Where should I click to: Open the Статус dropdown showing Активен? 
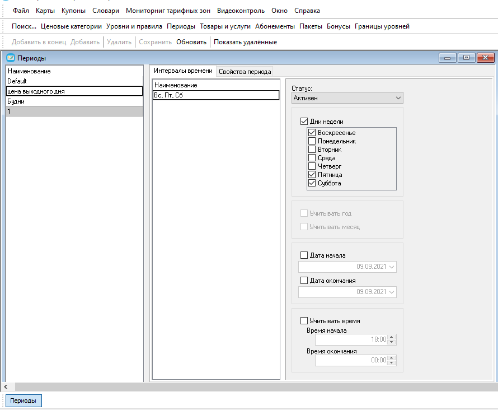click(x=347, y=98)
